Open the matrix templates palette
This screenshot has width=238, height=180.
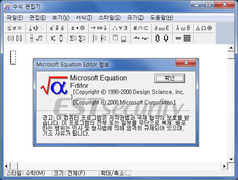coord(183,38)
